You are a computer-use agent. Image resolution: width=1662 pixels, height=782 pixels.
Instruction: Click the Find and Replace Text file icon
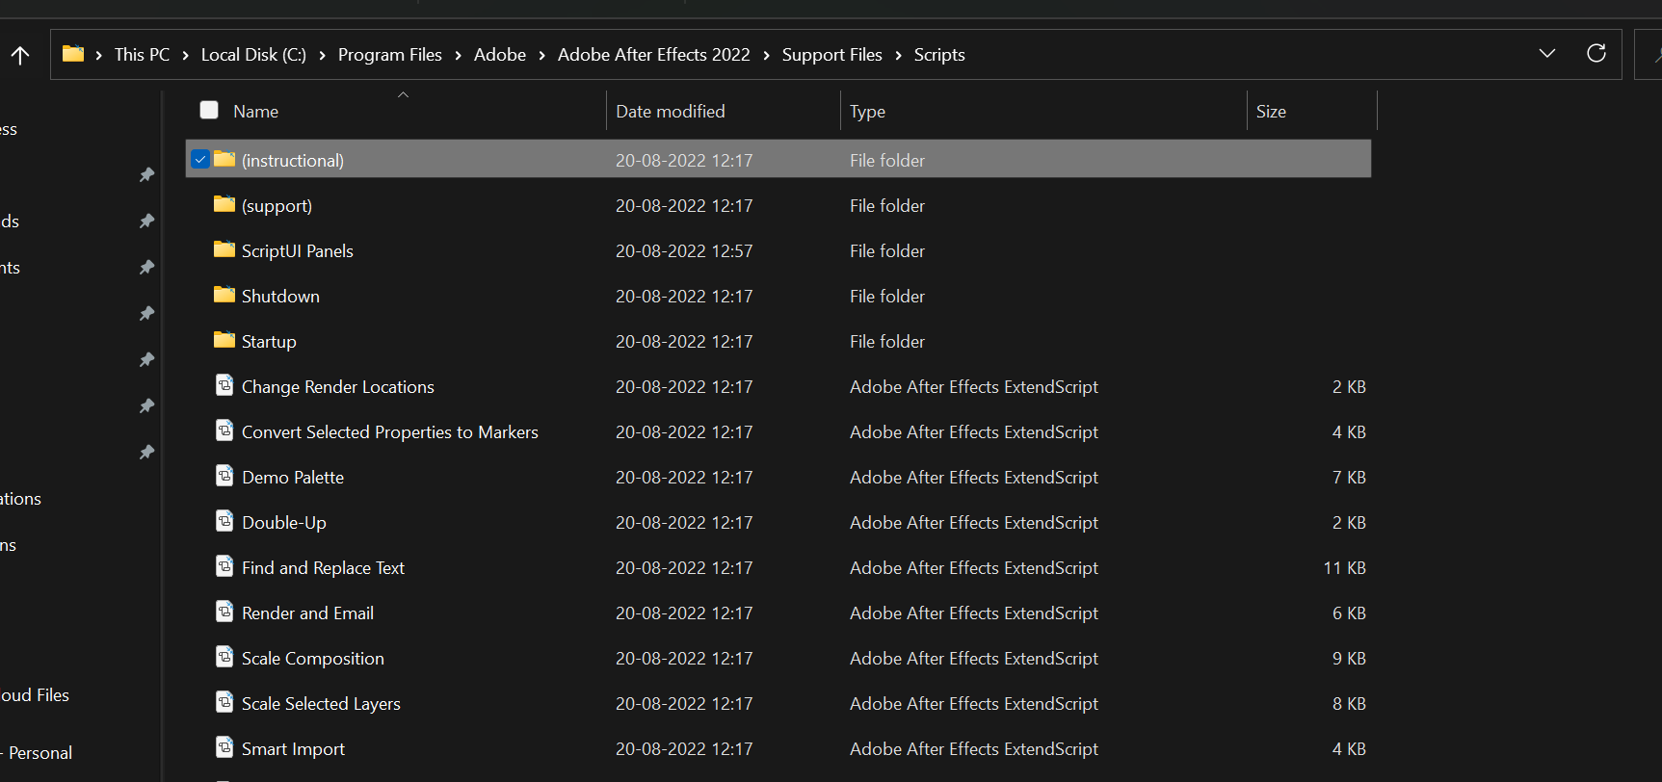pyautogui.click(x=224, y=566)
